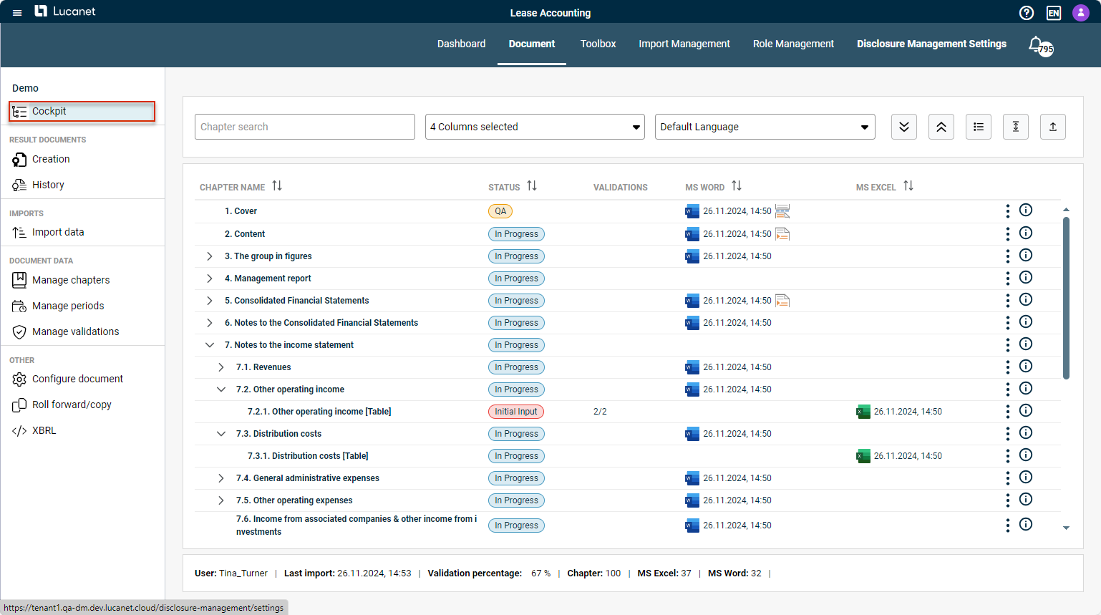This screenshot has width=1101, height=615.
Task: Open Import Management tab
Action: 684,44
